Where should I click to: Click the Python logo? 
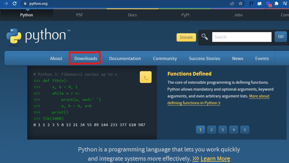36,36
